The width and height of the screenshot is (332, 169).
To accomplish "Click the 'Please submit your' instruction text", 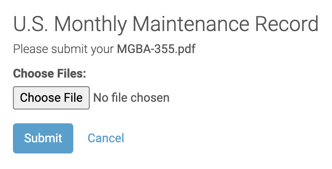I will click(63, 49).
